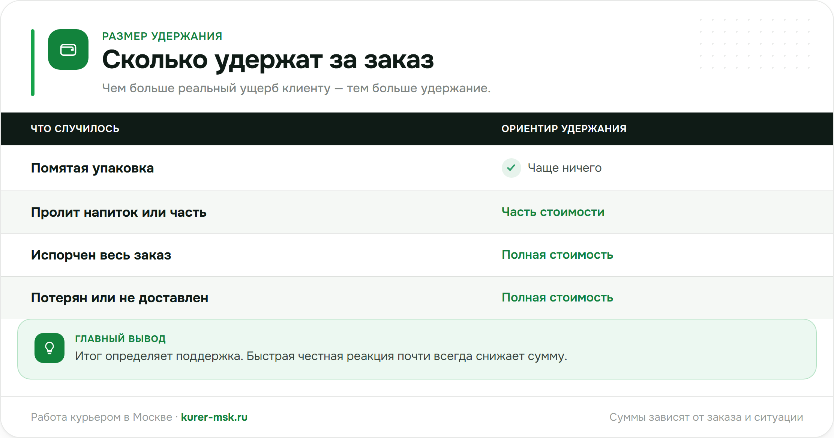Click footer text Работа курьером в Москве
The height and width of the screenshot is (438, 834).
[x=101, y=417]
